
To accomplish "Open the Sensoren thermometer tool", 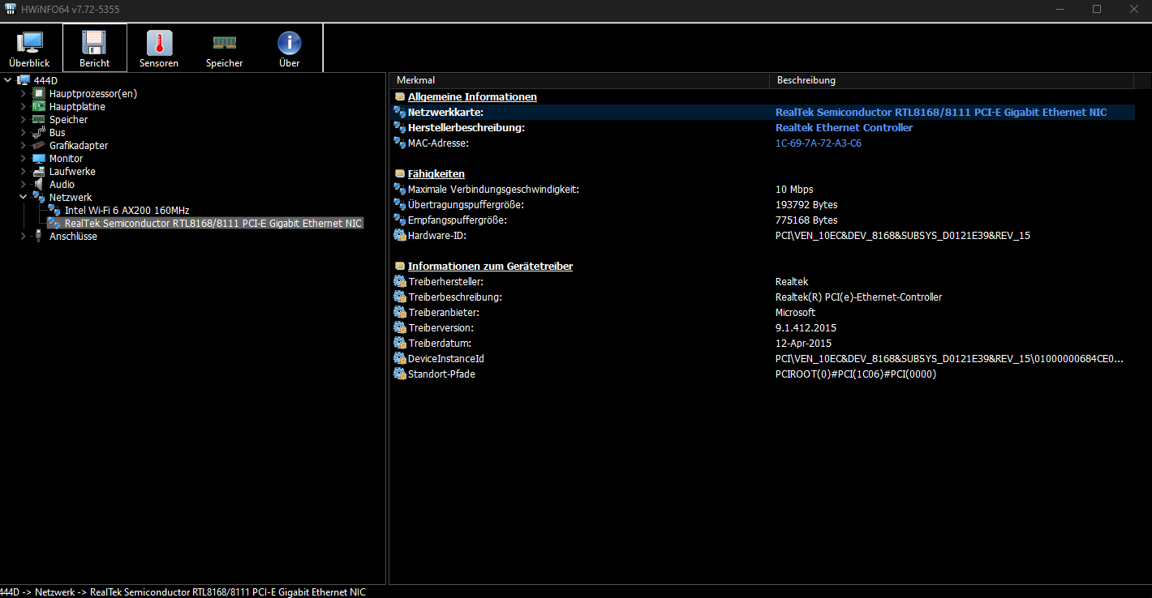I will coord(159,48).
